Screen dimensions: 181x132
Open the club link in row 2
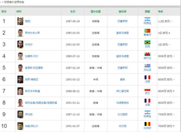[x=122, y=33]
